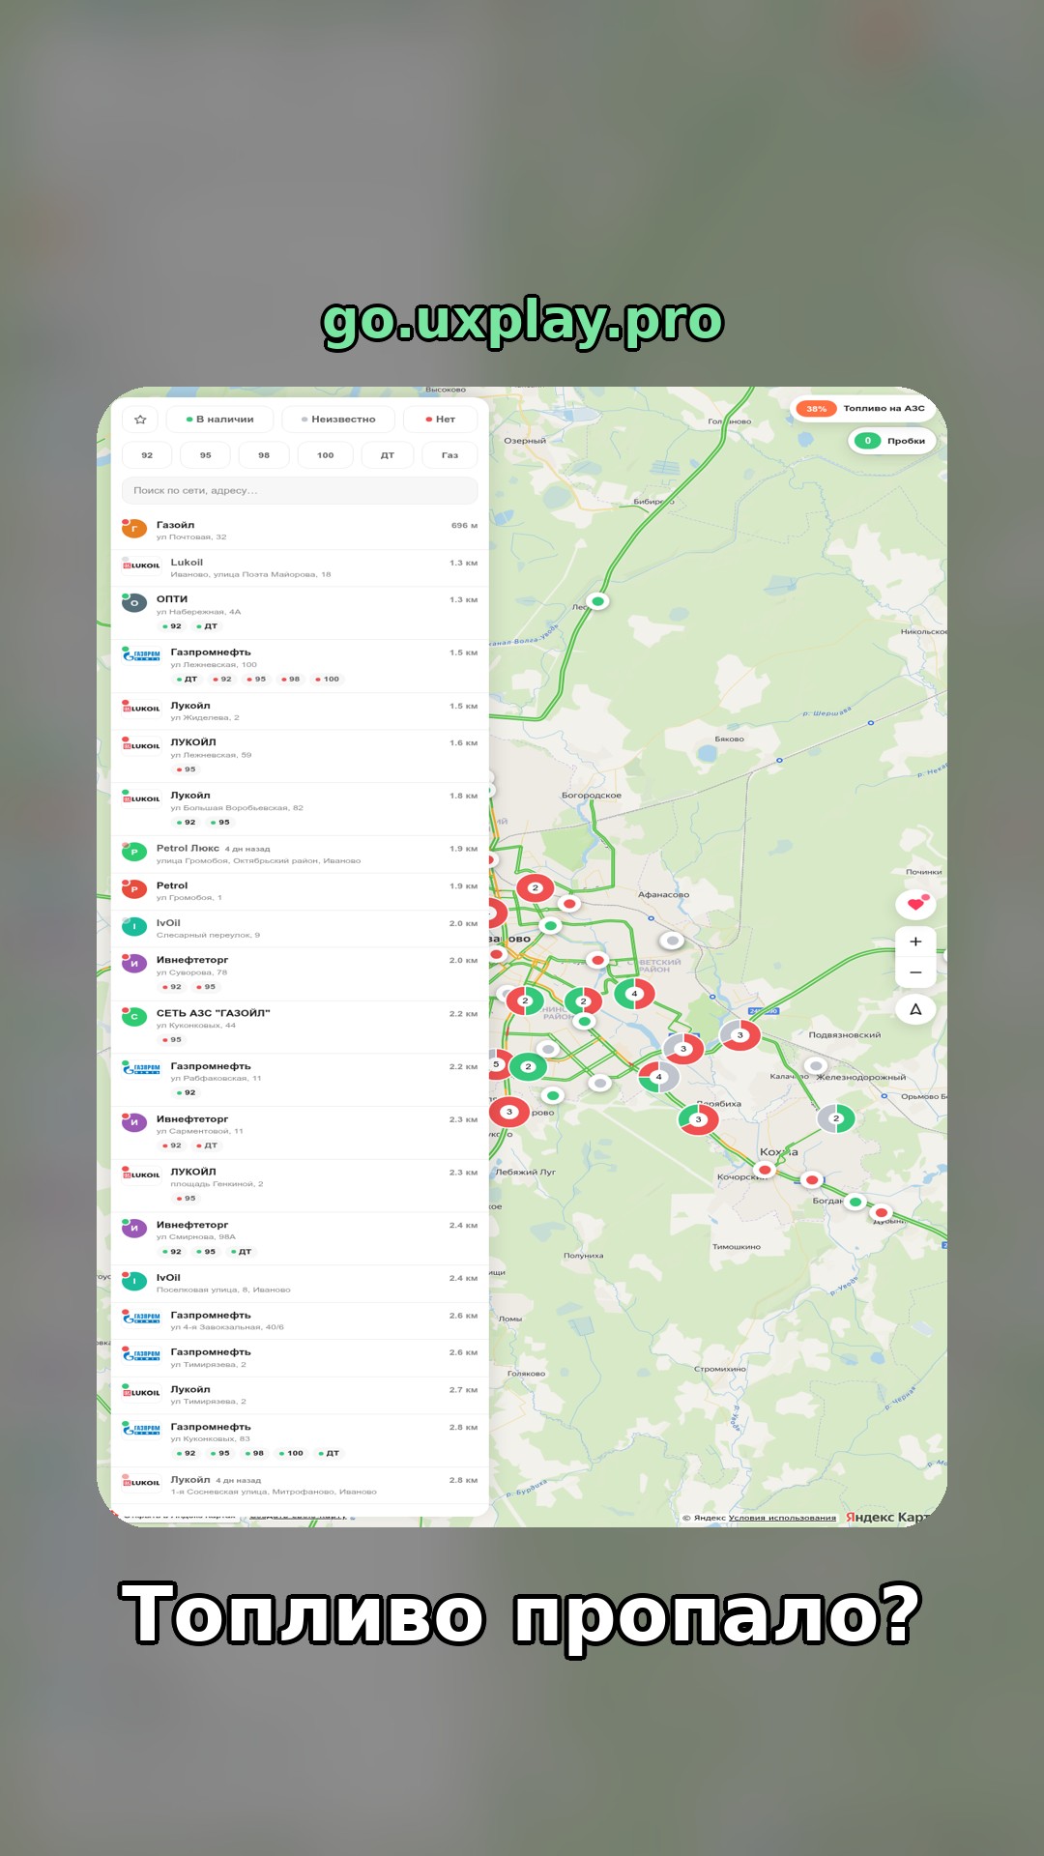Open IvOil station on Поселковая улица, 8
The width and height of the screenshot is (1044, 1856).
click(300, 1284)
